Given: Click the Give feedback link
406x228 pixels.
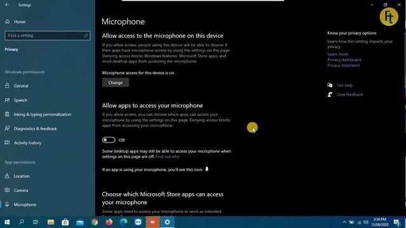Looking at the screenshot, I should (350, 94).
